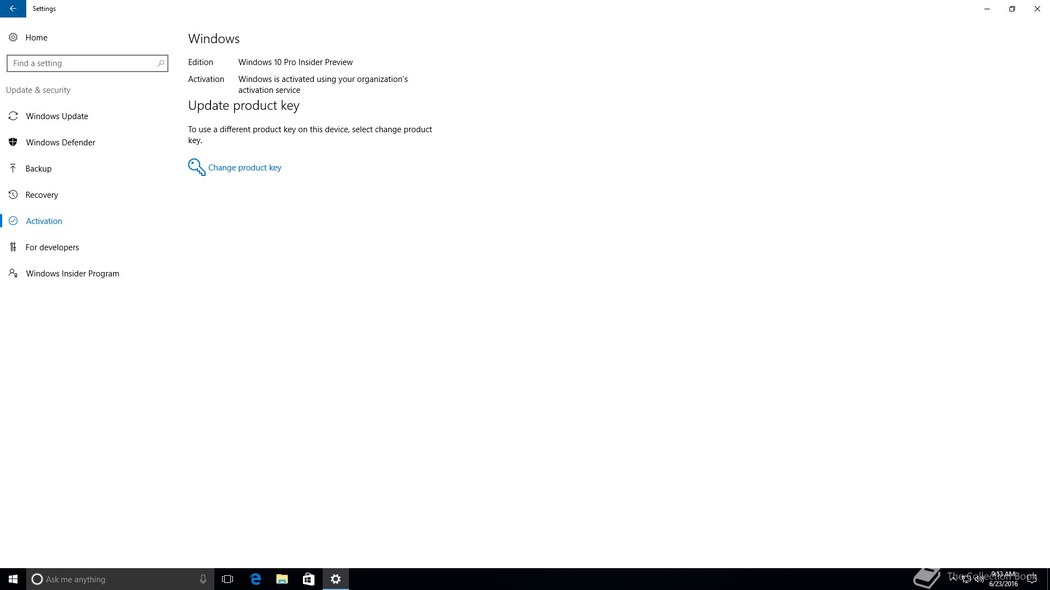The image size is (1050, 590).
Task: Open For developers settings
Action: (52, 247)
